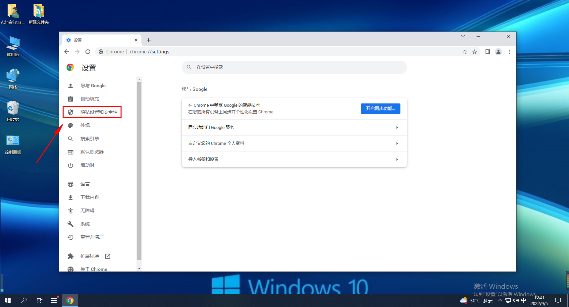Image resolution: width=569 pixels, height=307 pixels.
Task: Open the tab search chevron dropdown
Action: 463,36
